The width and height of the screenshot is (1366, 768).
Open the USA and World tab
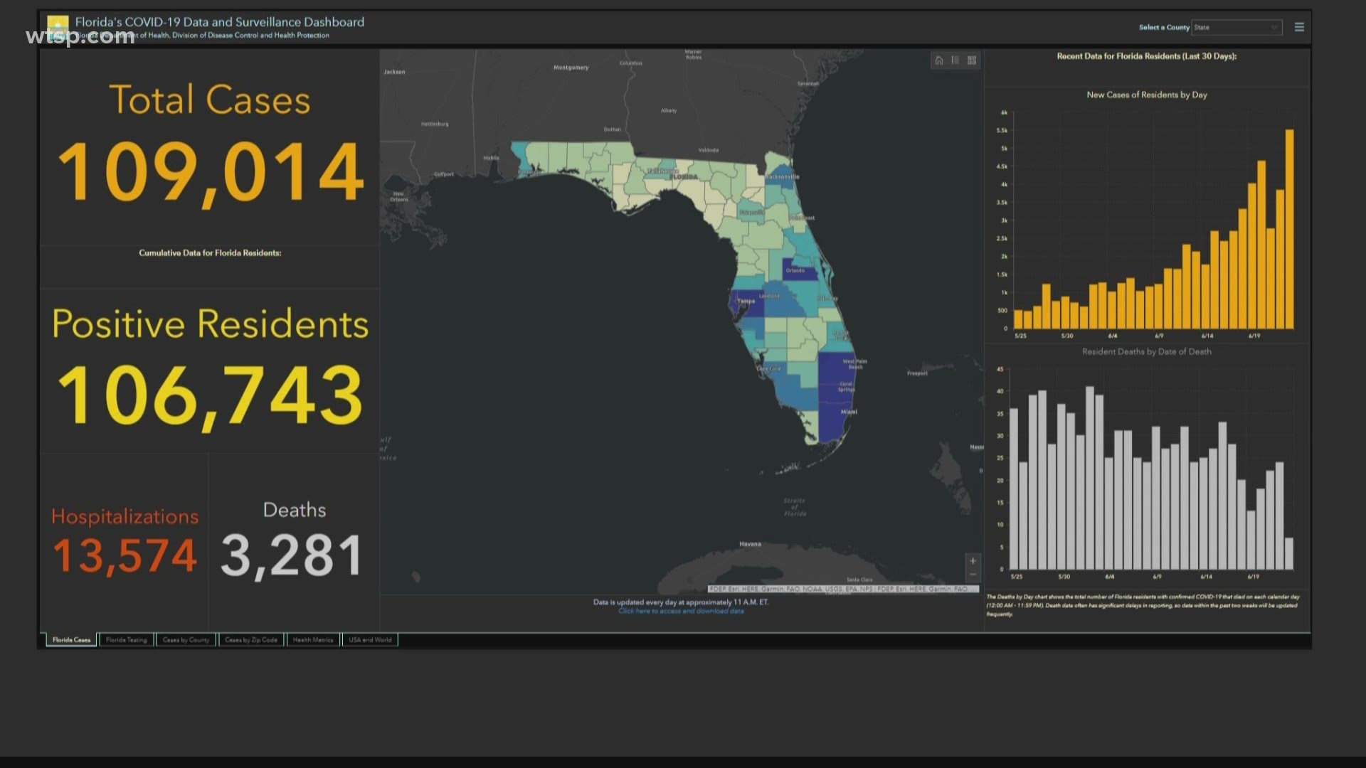click(x=370, y=640)
